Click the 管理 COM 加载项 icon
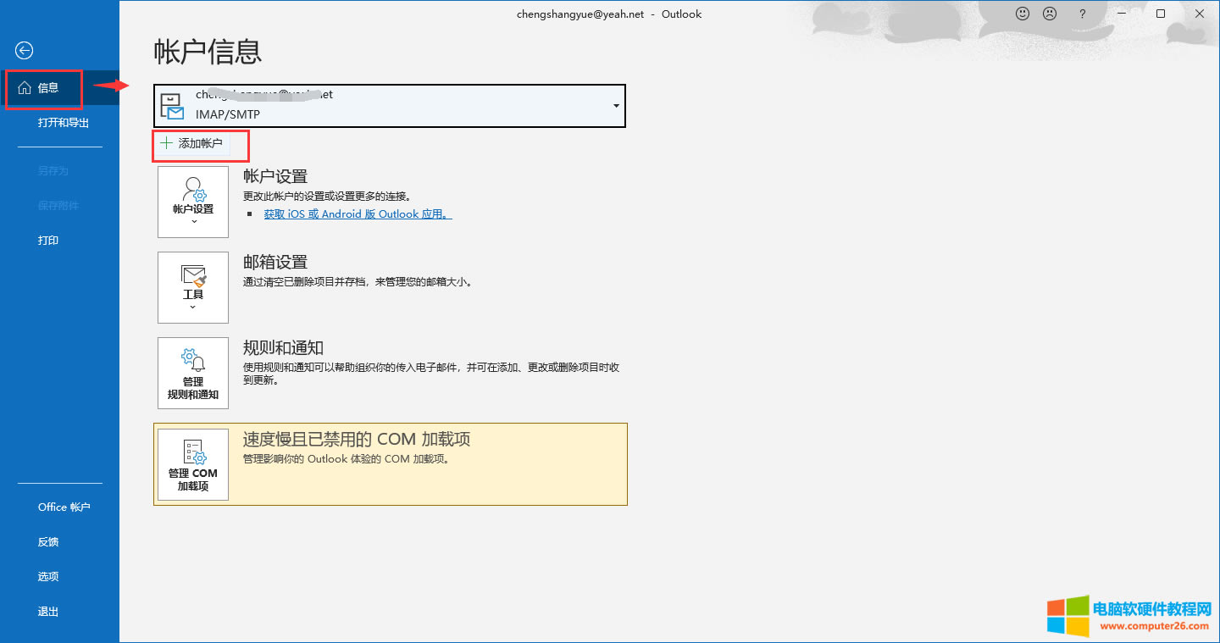Image resolution: width=1220 pixels, height=643 pixels. (193, 452)
